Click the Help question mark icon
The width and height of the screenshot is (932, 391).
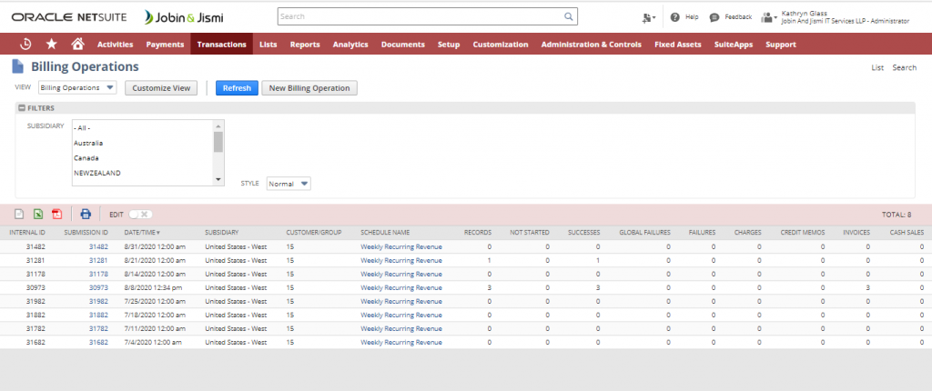pyautogui.click(x=675, y=17)
